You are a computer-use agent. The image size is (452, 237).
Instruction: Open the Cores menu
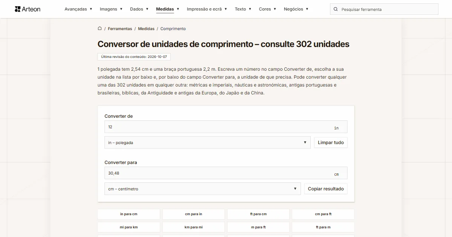pyautogui.click(x=267, y=9)
